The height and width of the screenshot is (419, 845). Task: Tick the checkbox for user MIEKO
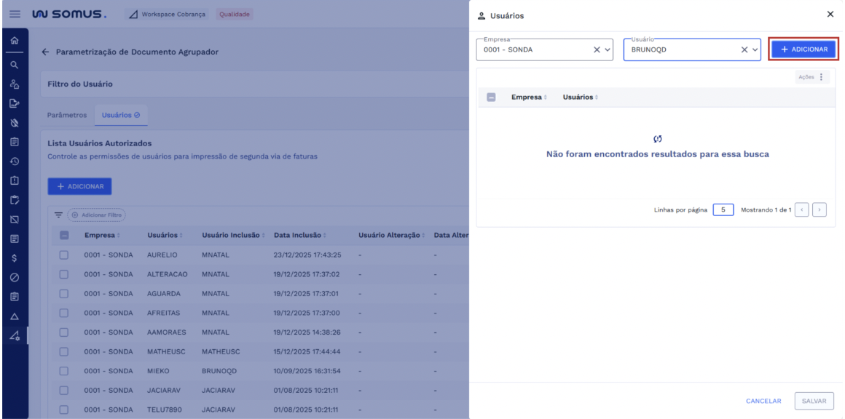(63, 370)
